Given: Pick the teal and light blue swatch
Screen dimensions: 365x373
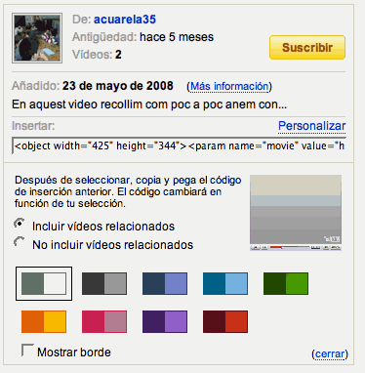Looking at the screenshot, I should point(225,284).
